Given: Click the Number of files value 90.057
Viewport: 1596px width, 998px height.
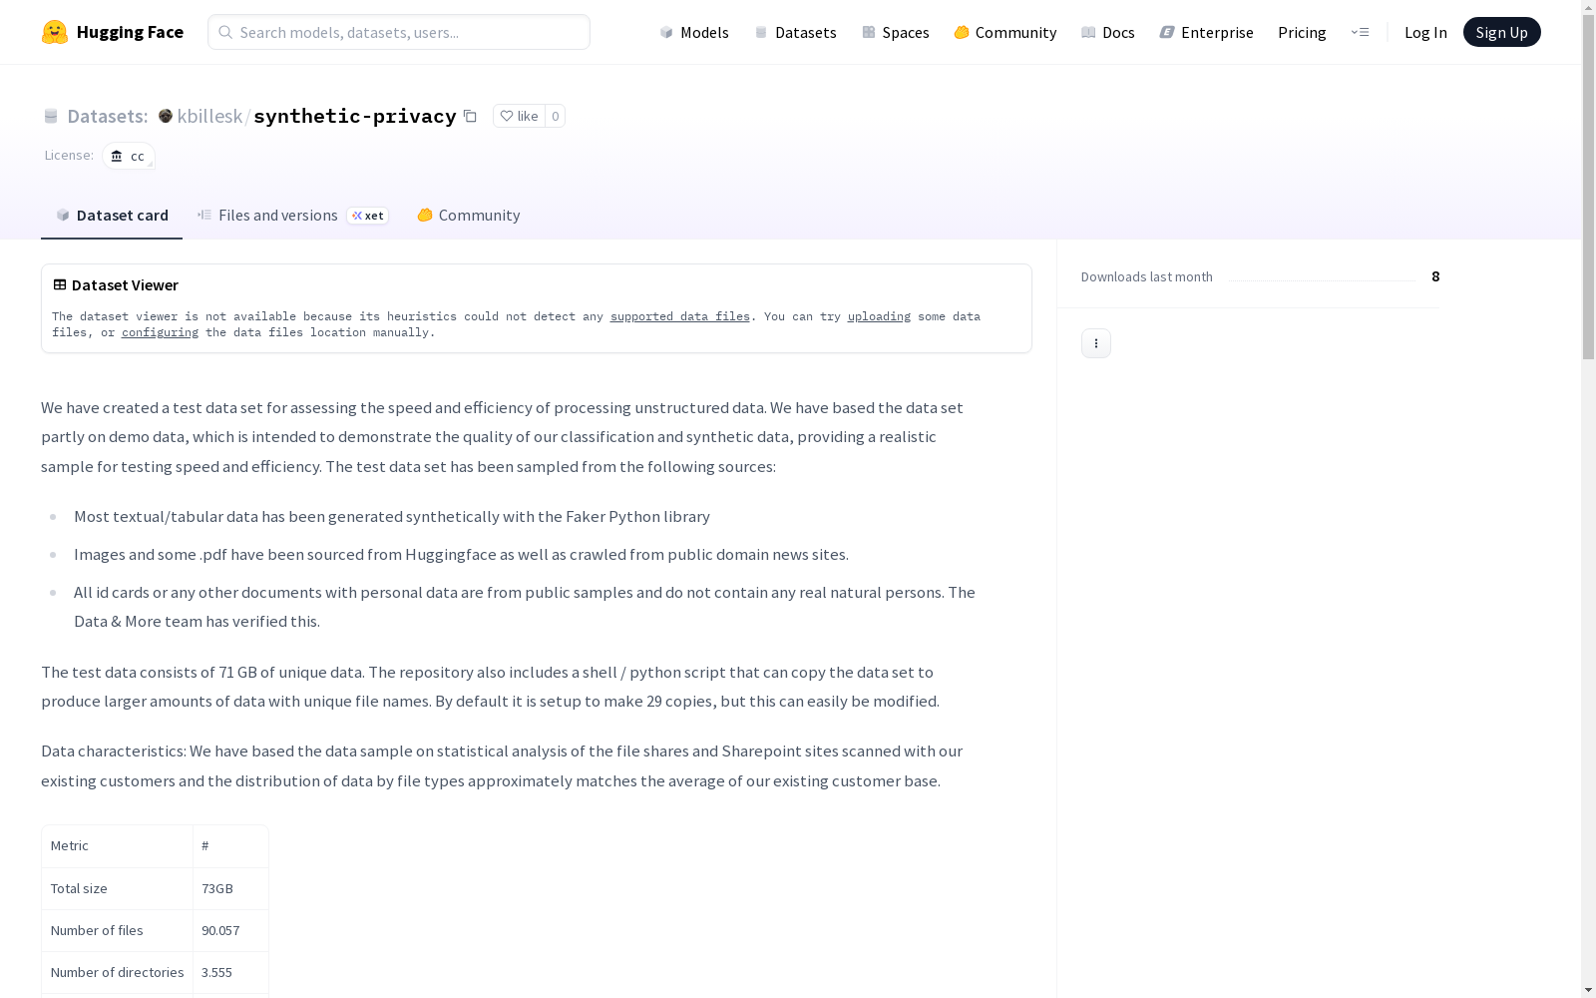Looking at the screenshot, I should [220, 930].
